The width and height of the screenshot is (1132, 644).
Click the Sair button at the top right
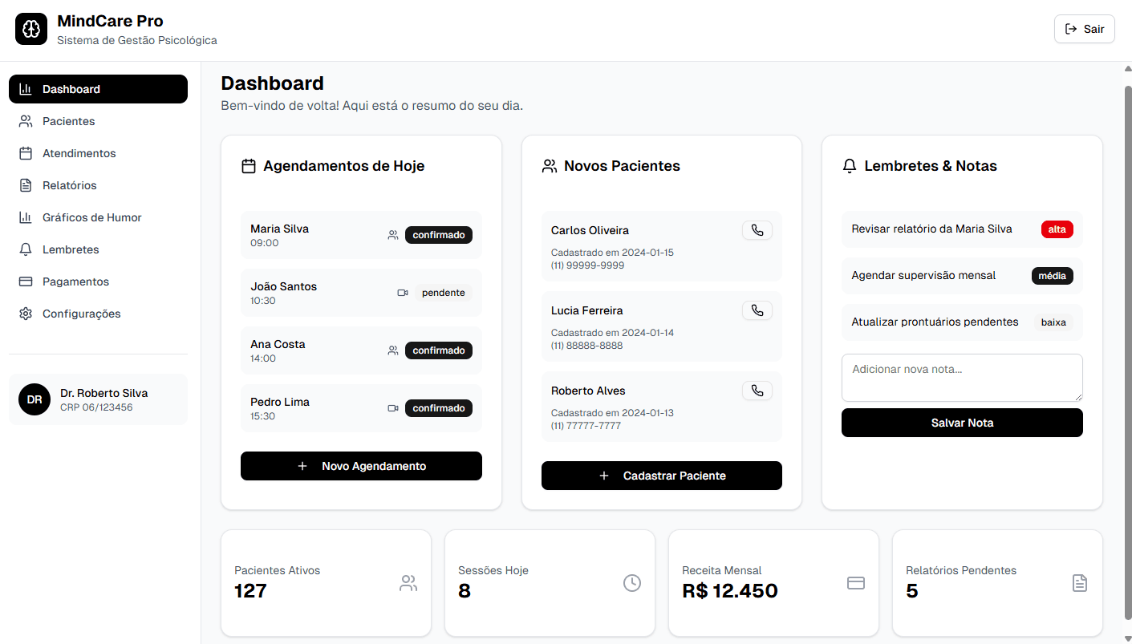(1084, 28)
